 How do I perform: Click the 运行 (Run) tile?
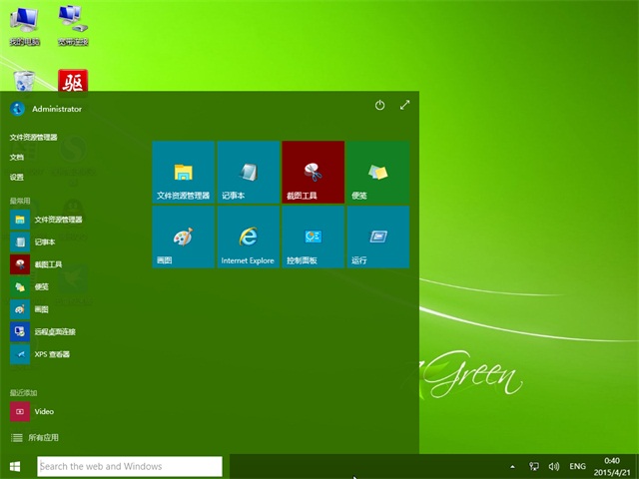[x=377, y=238]
